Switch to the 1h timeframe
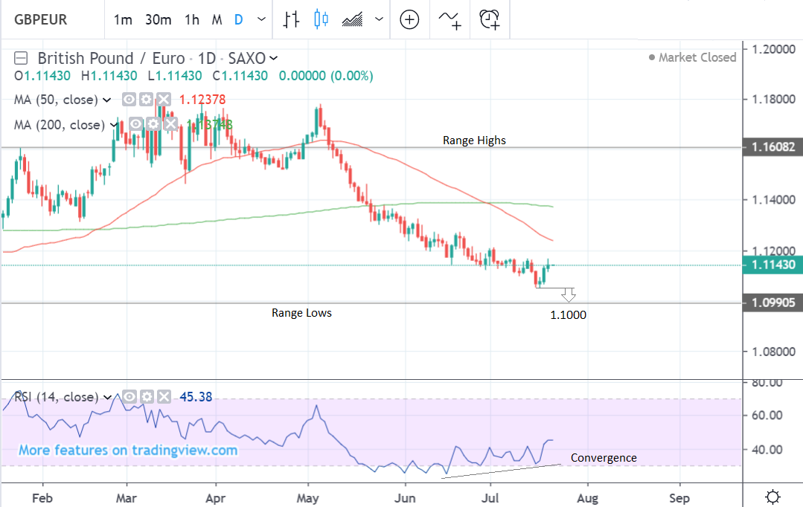Image resolution: width=803 pixels, height=507 pixels. [x=192, y=20]
